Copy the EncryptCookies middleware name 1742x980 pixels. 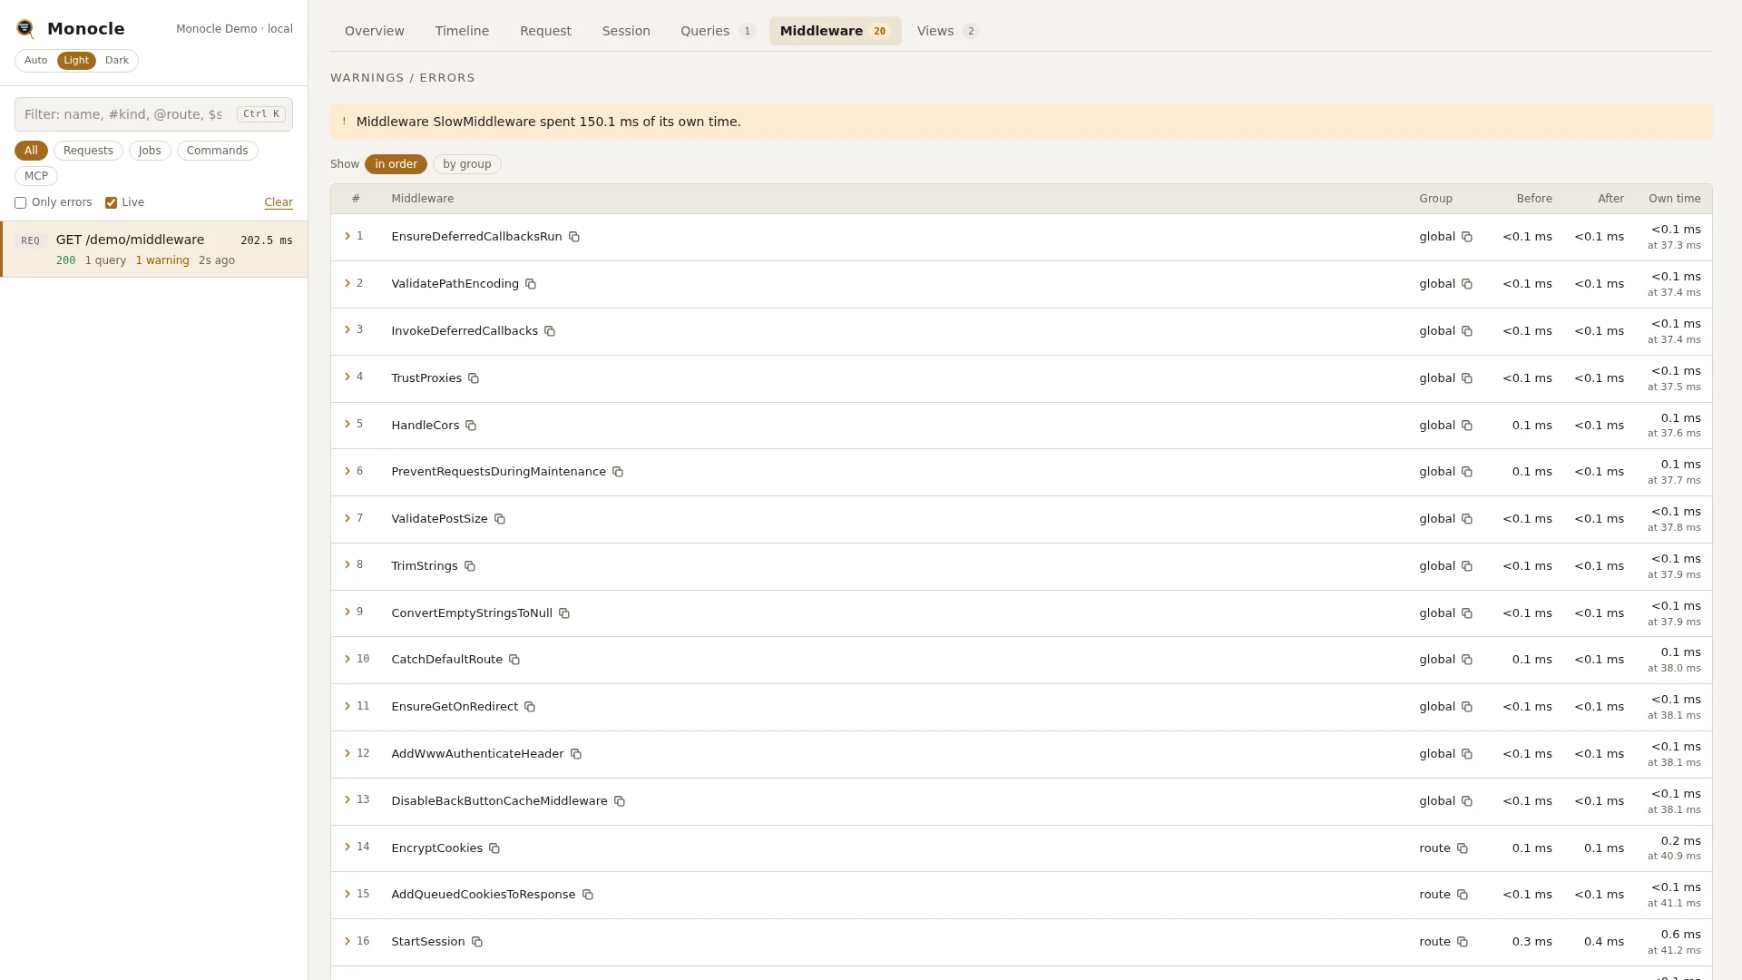(x=494, y=848)
